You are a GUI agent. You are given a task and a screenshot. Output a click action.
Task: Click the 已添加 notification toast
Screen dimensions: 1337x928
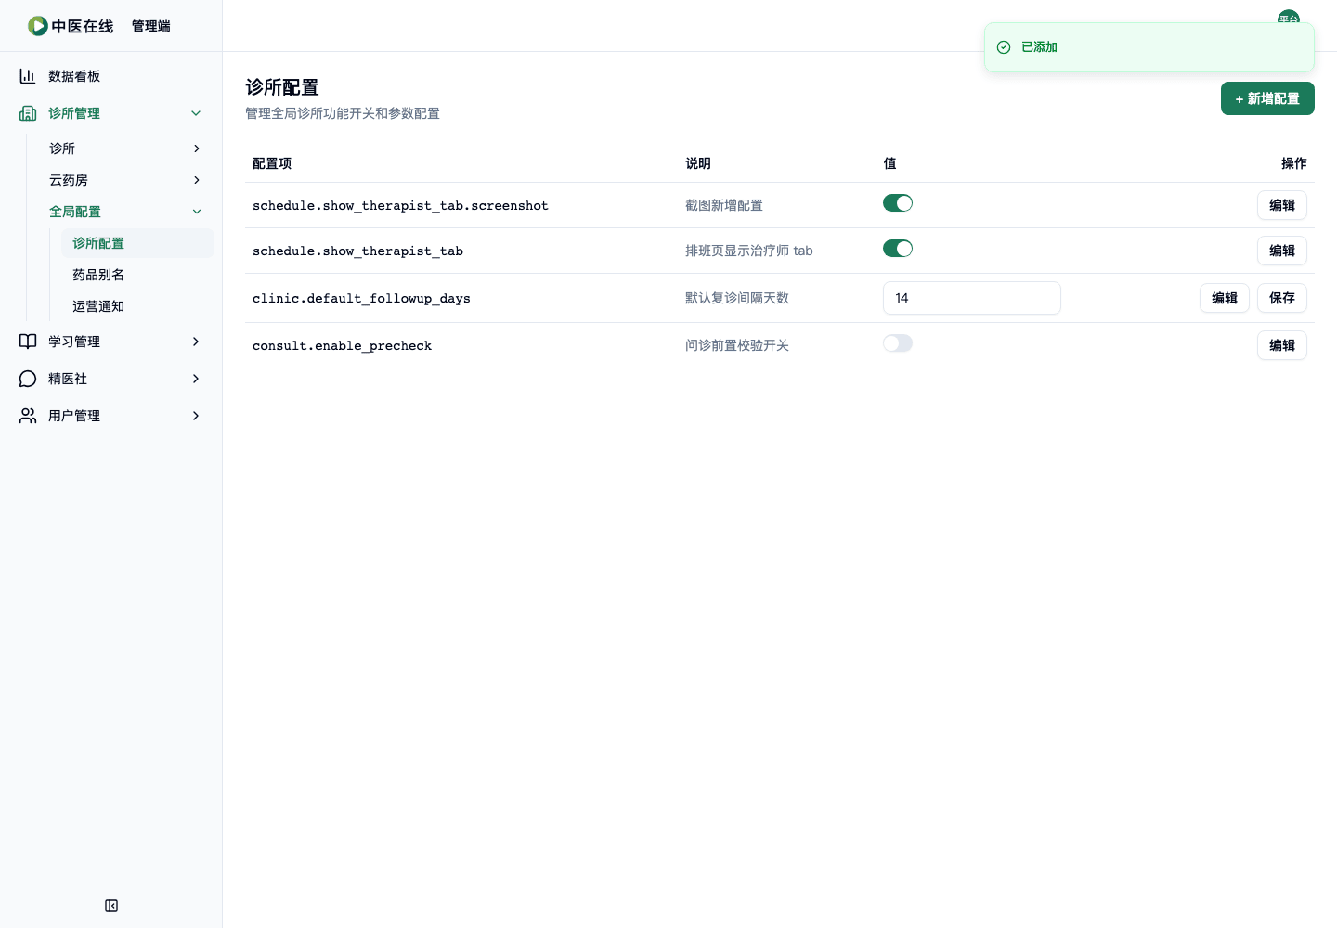point(1149,47)
